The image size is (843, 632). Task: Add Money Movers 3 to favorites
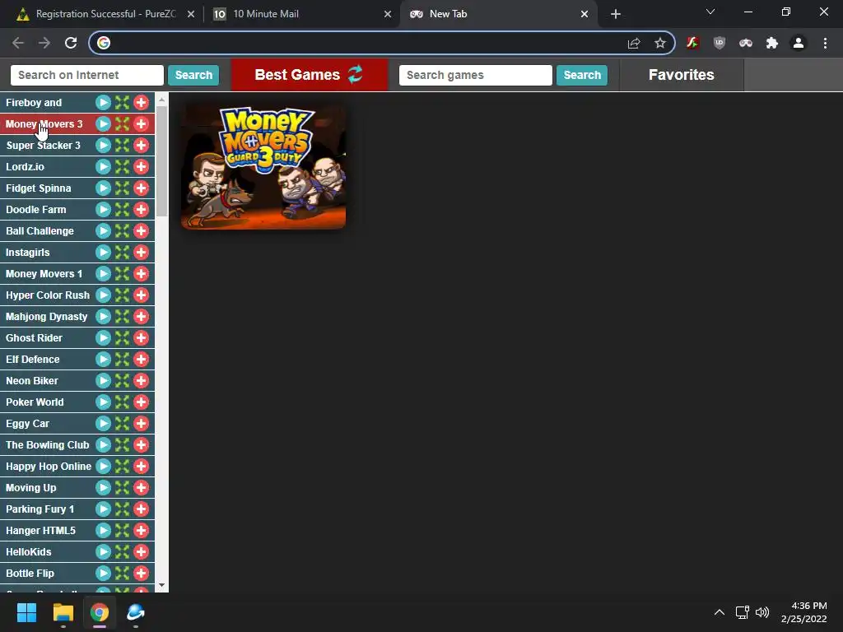click(x=141, y=123)
